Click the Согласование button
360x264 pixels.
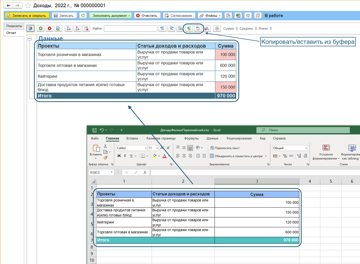(179, 15)
